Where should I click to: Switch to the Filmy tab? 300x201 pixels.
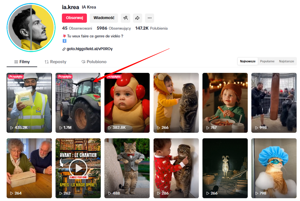[22, 62]
